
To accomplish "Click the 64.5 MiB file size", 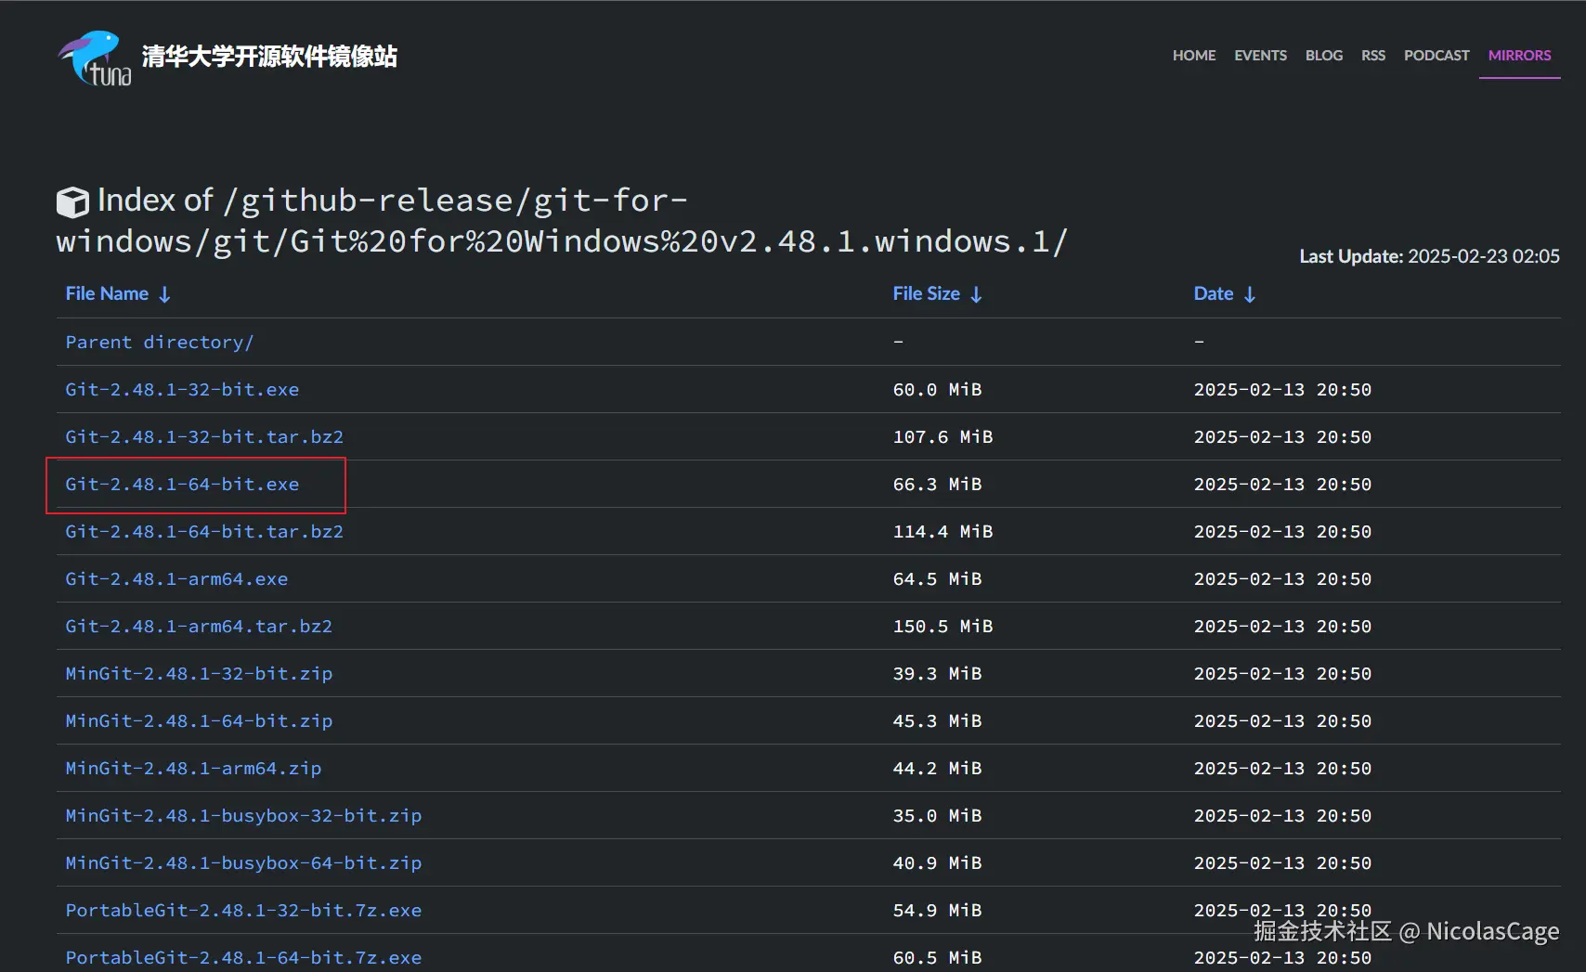I will pos(937,579).
